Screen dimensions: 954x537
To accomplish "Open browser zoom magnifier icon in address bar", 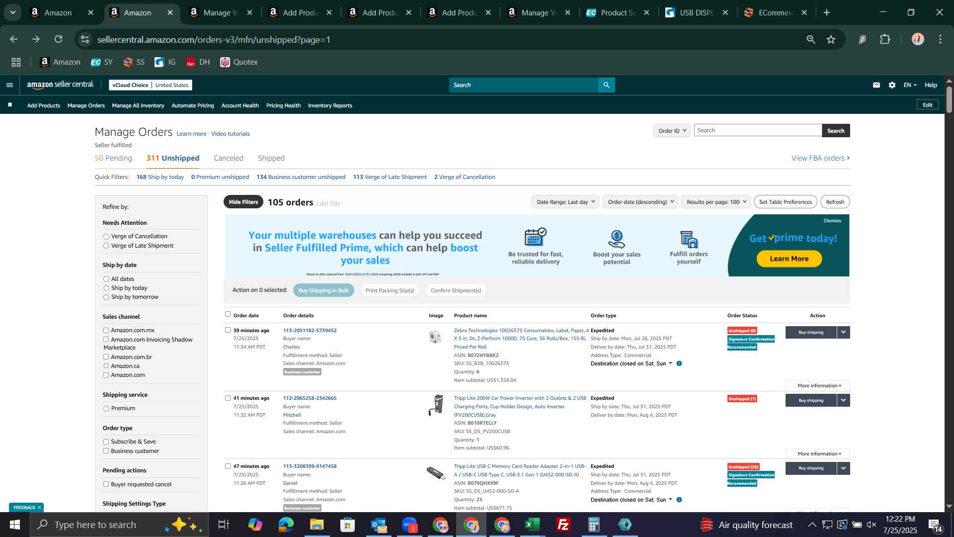I will [811, 39].
